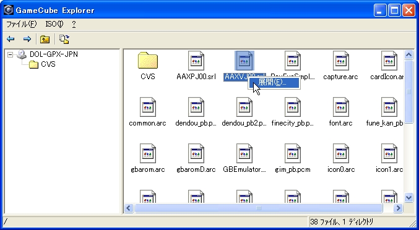Click the common.arc file name label
The width and height of the screenshot is (419, 230).
pos(147,123)
